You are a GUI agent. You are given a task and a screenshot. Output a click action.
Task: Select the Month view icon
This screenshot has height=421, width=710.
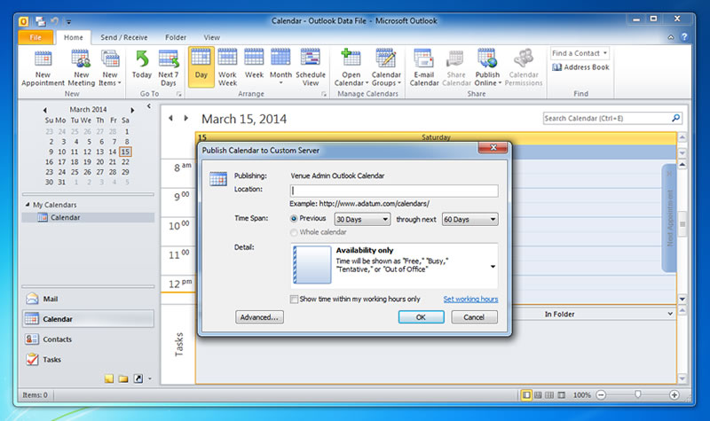point(280,60)
